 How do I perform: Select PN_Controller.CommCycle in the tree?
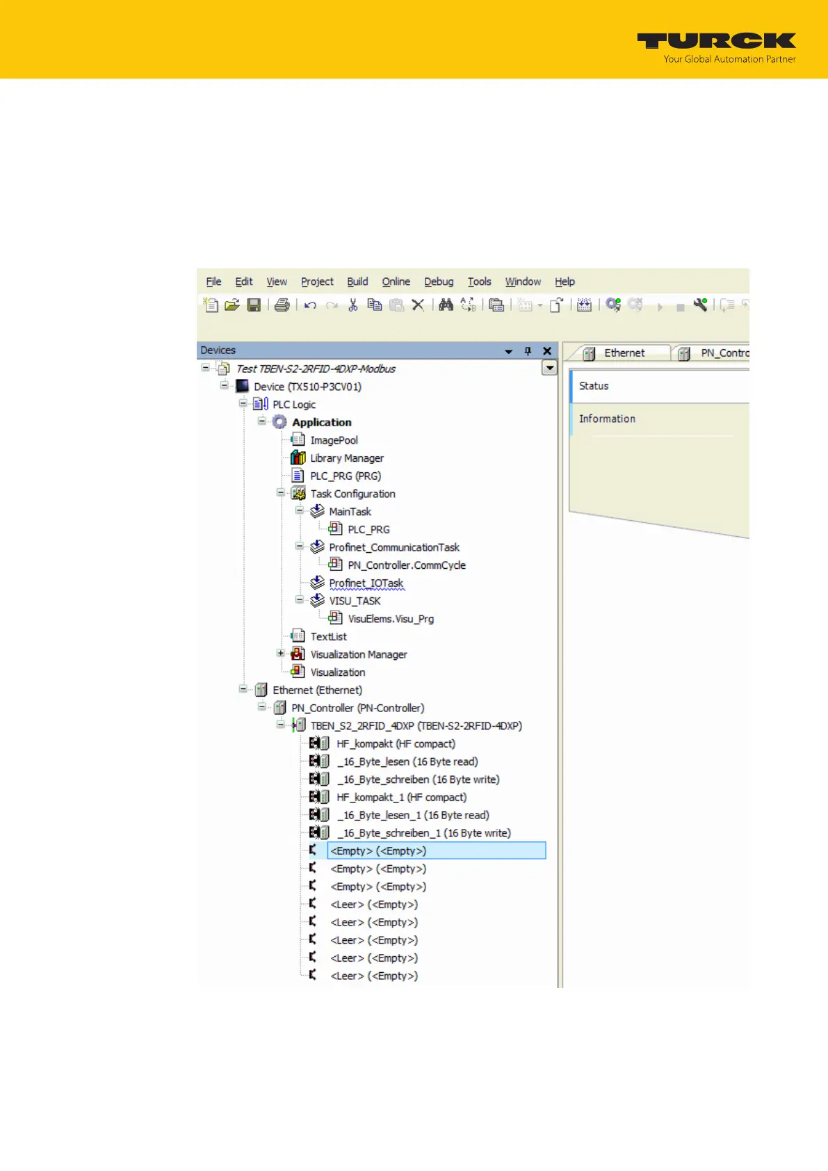[x=407, y=565]
